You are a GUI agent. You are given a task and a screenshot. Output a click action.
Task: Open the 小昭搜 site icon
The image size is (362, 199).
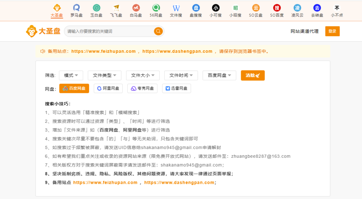[235, 8]
